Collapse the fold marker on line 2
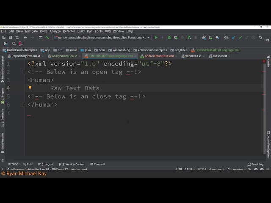The width and height of the screenshot is (271, 203). 25,72
